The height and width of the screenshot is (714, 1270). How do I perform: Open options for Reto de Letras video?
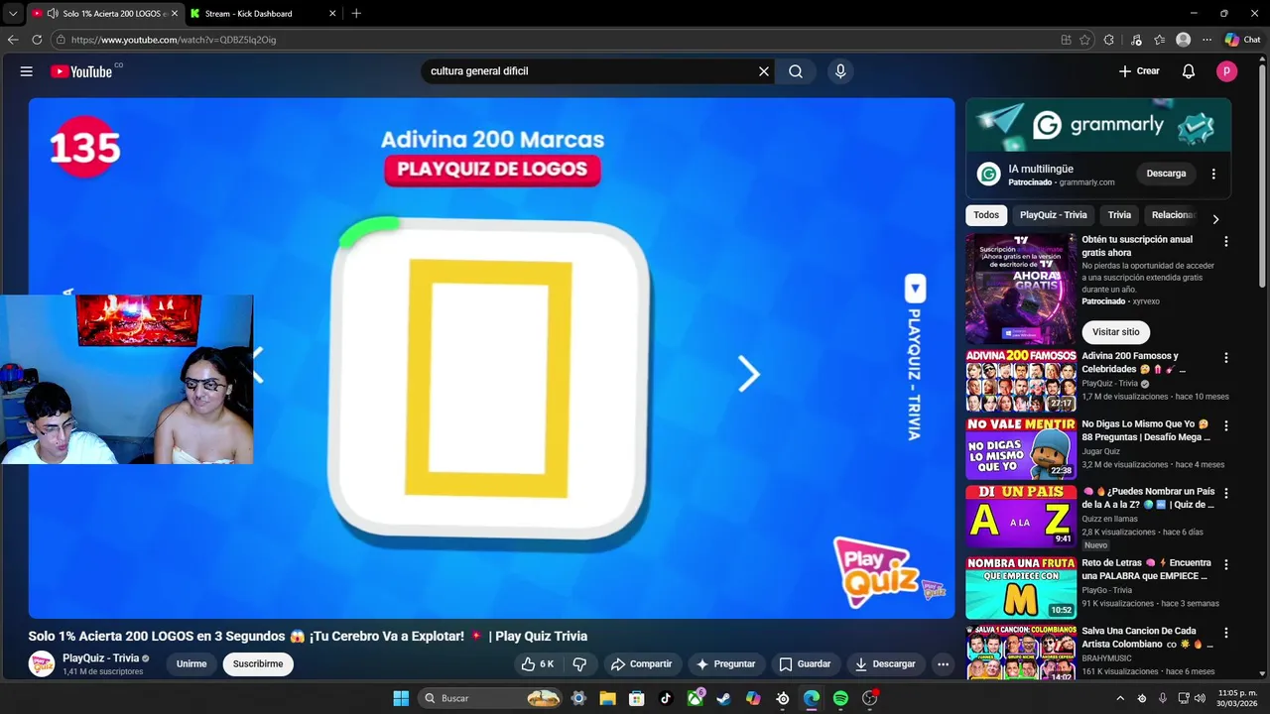click(1226, 564)
